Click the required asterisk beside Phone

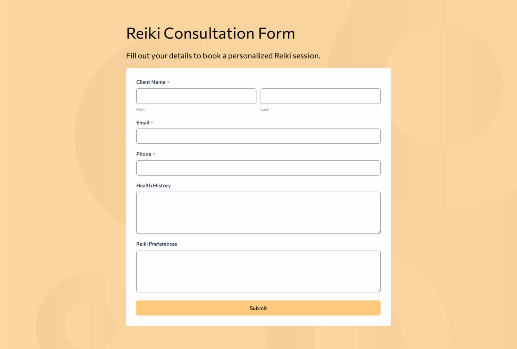click(x=155, y=154)
